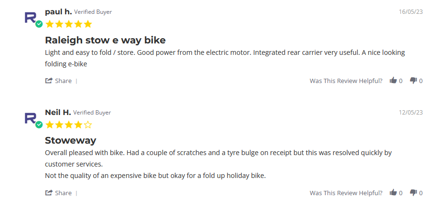Open the 'Stoweway' review title

(71, 140)
